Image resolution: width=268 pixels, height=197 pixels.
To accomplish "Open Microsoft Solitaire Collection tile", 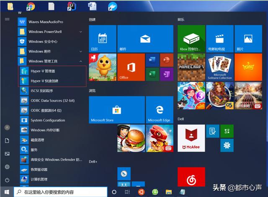I will click(220, 67).
